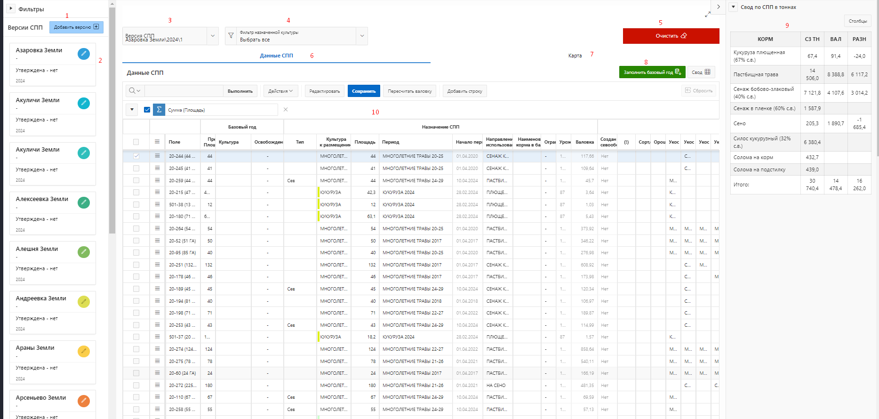This screenshot has width=879, height=419.
Task: Remove the Сумма (Площадь) filter with X
Action: coord(286,110)
